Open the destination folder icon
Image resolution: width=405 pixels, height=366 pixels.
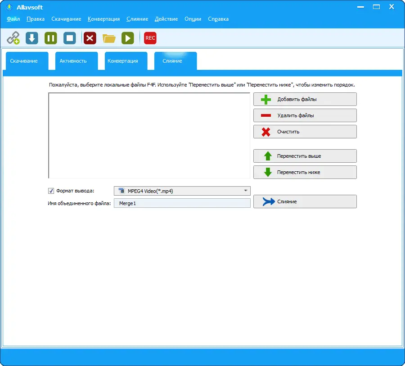(109, 39)
